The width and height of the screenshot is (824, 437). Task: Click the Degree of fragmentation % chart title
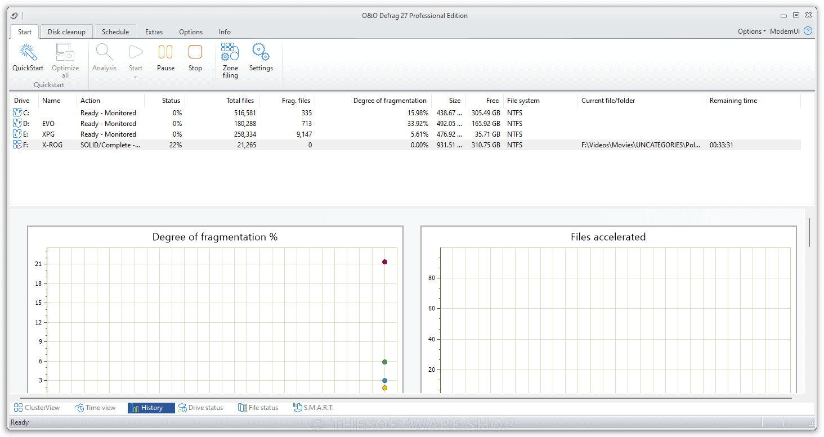215,237
